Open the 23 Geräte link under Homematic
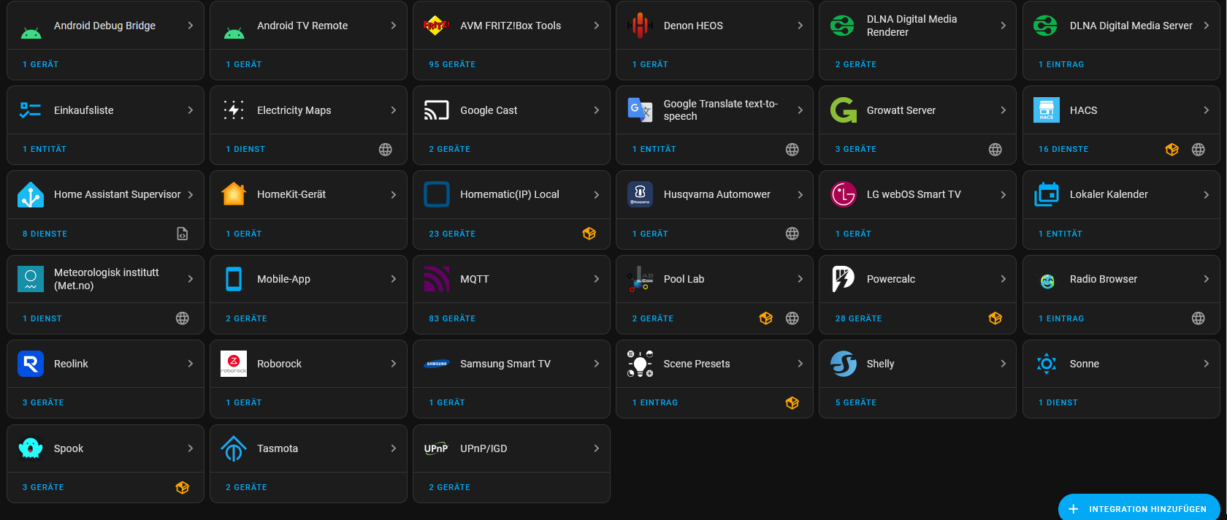 (x=452, y=234)
